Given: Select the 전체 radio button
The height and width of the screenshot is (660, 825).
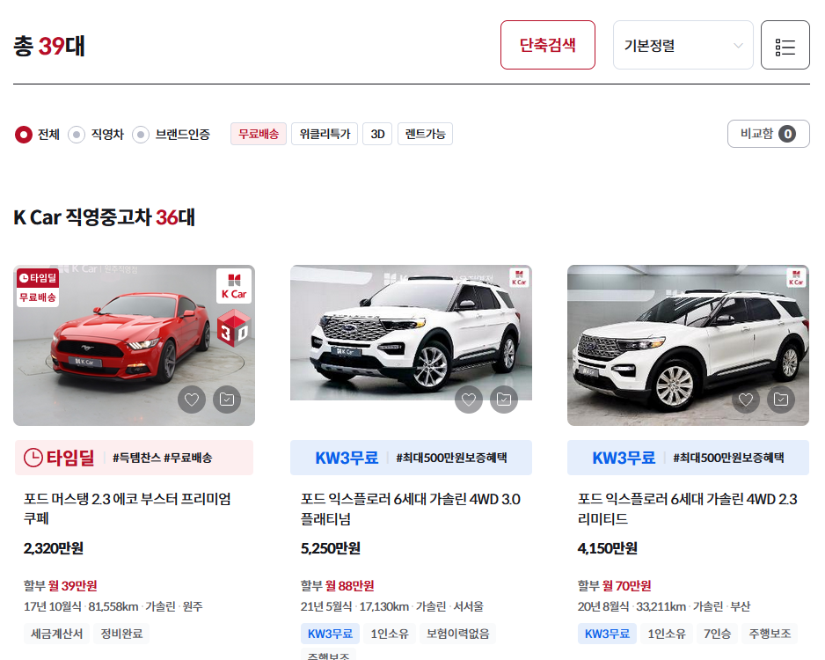Looking at the screenshot, I should (24, 135).
